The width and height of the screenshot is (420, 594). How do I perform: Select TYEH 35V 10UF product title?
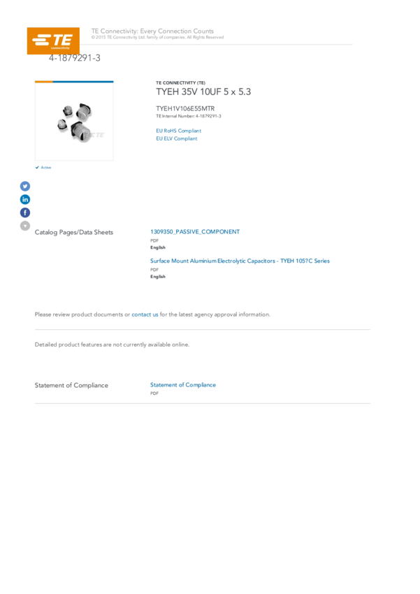pos(203,92)
